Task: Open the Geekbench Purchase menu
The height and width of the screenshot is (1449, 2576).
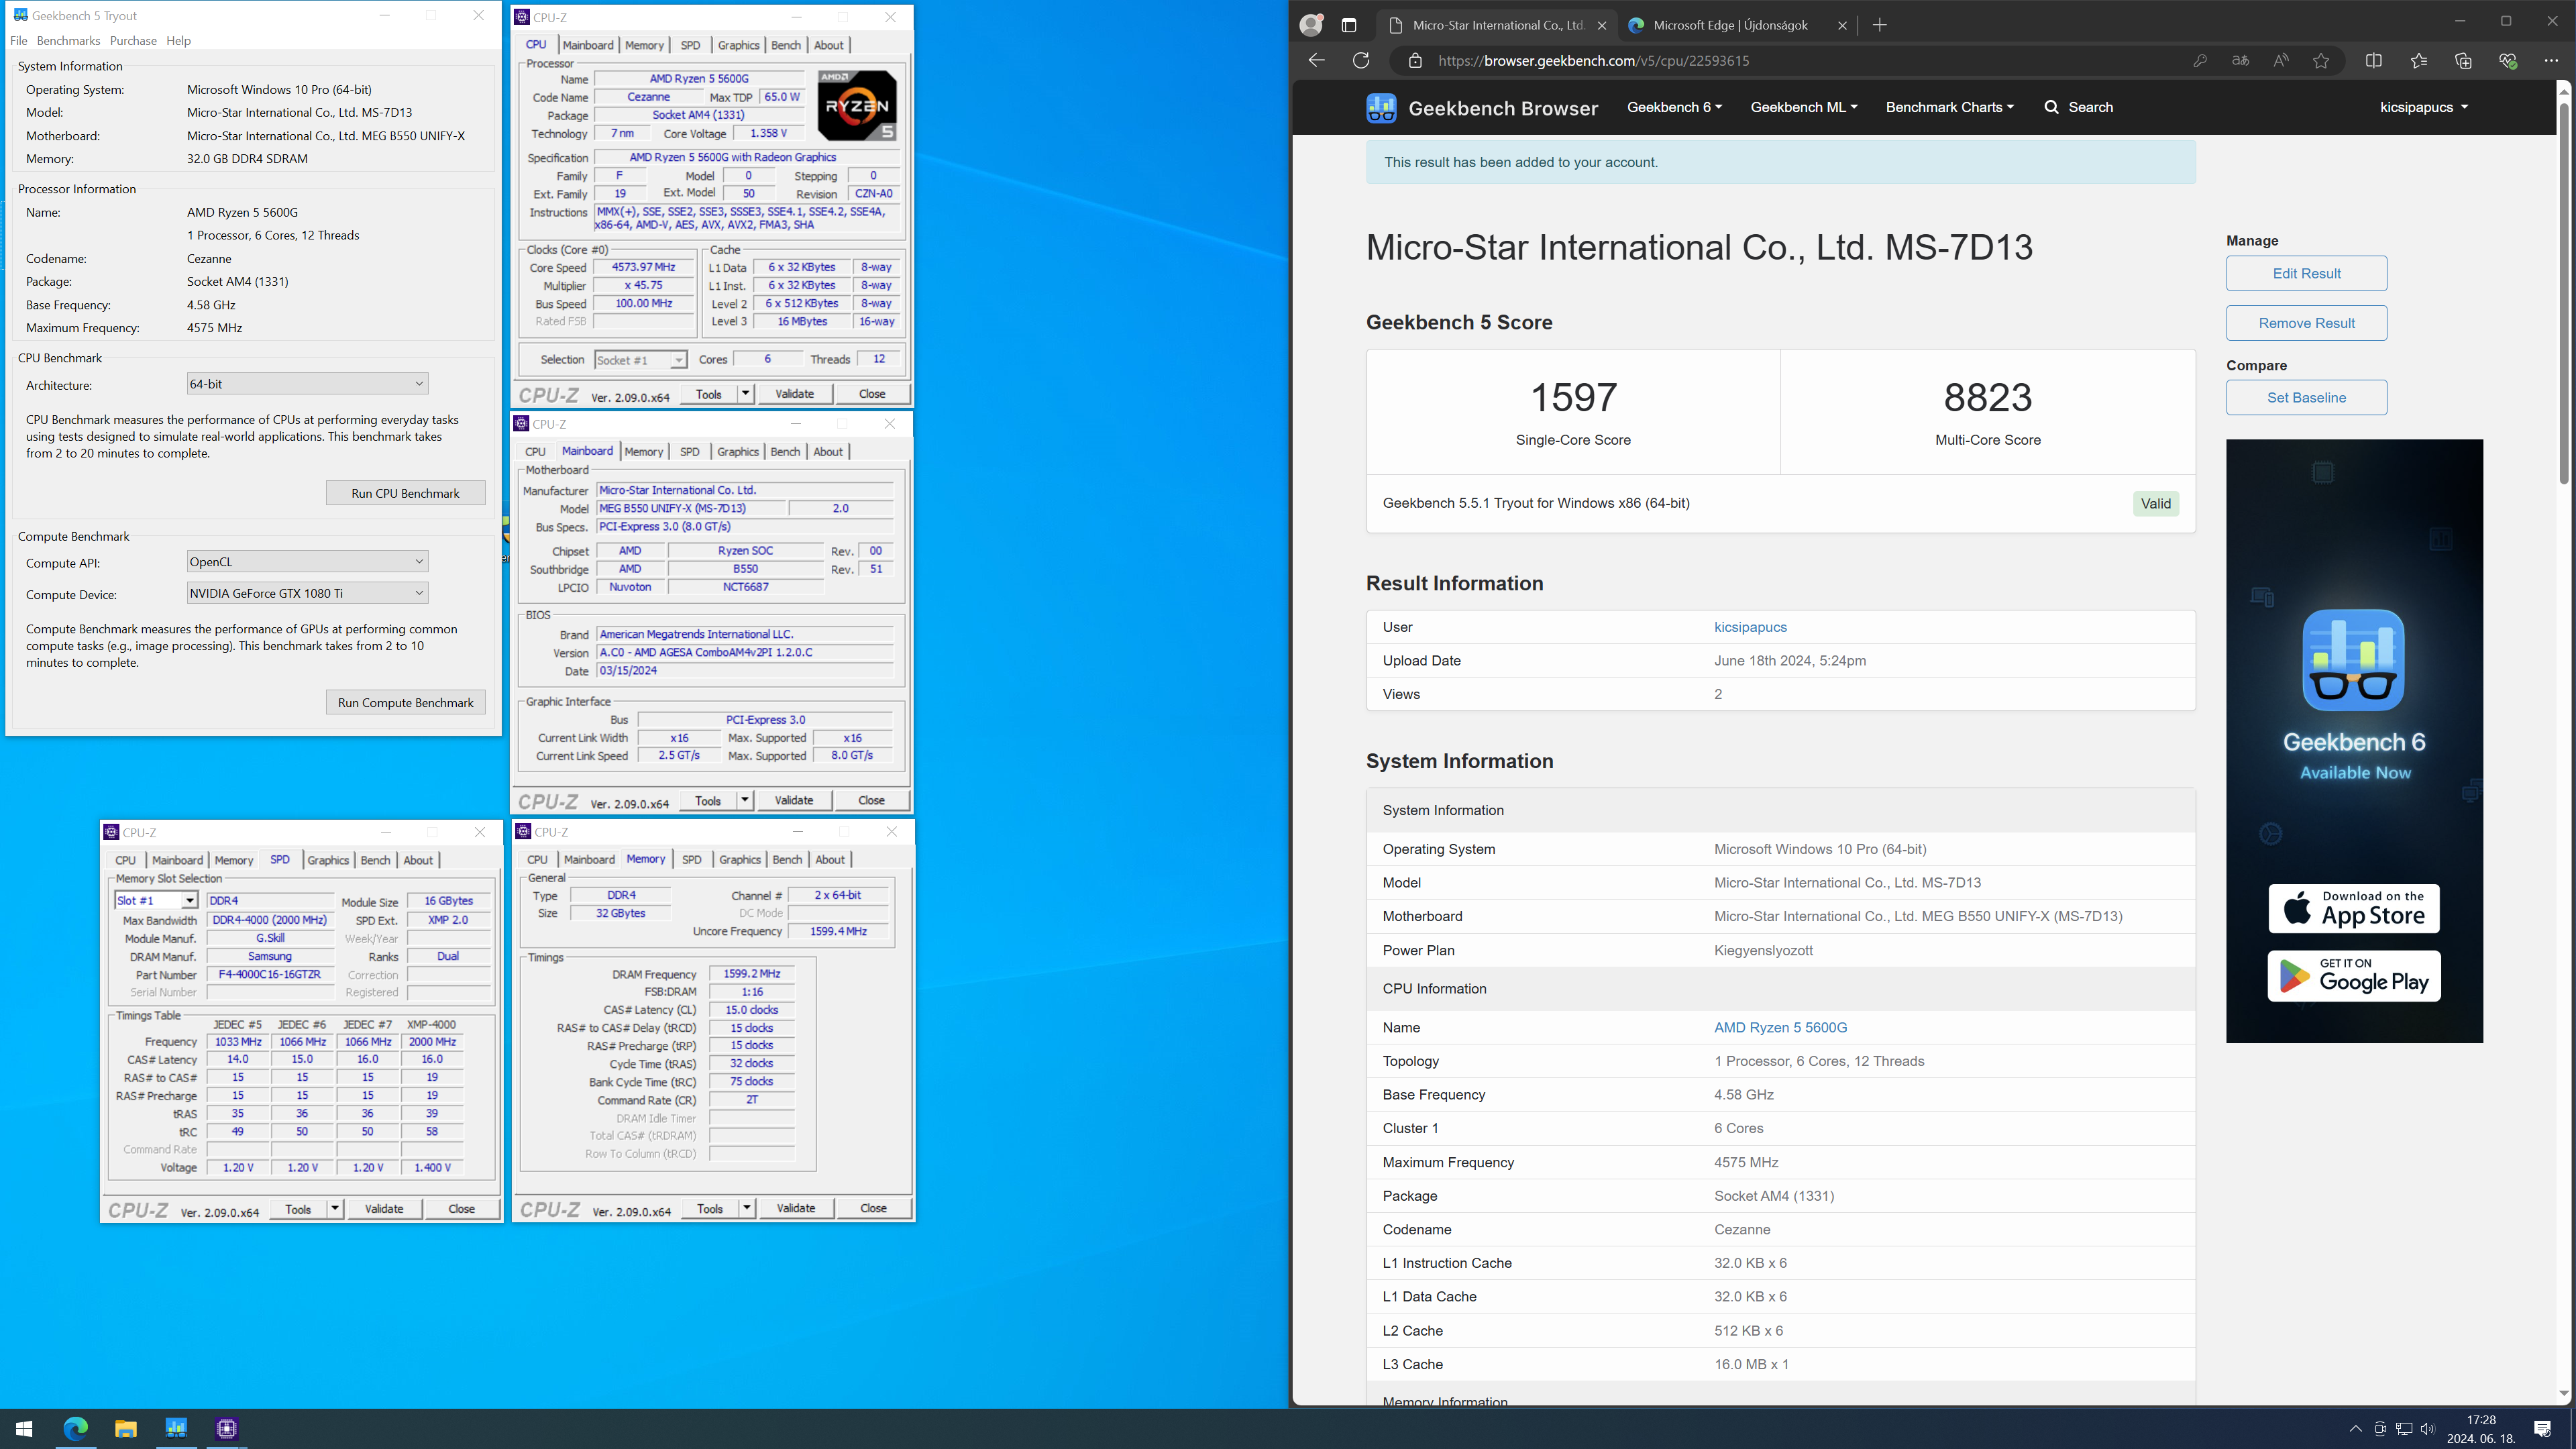Action: pyautogui.click(x=133, y=41)
